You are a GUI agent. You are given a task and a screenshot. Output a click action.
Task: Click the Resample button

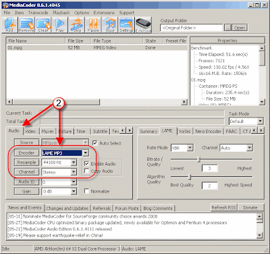[26, 163]
